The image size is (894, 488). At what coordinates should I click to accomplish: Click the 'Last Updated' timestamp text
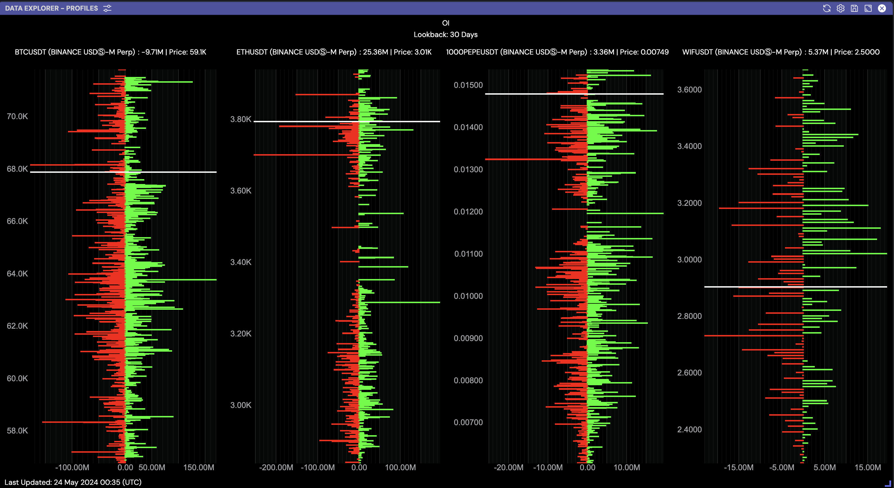(73, 482)
